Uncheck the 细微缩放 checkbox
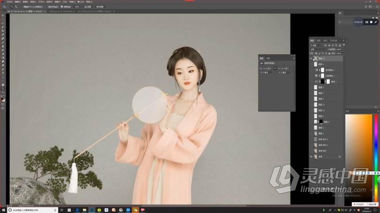 (x=62, y=7)
